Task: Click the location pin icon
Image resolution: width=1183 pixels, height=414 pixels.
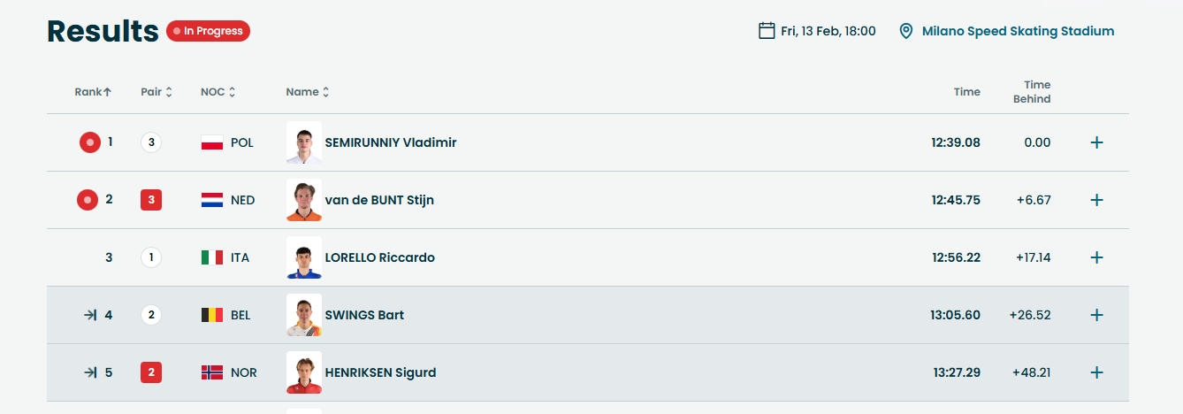Action: [x=905, y=31]
